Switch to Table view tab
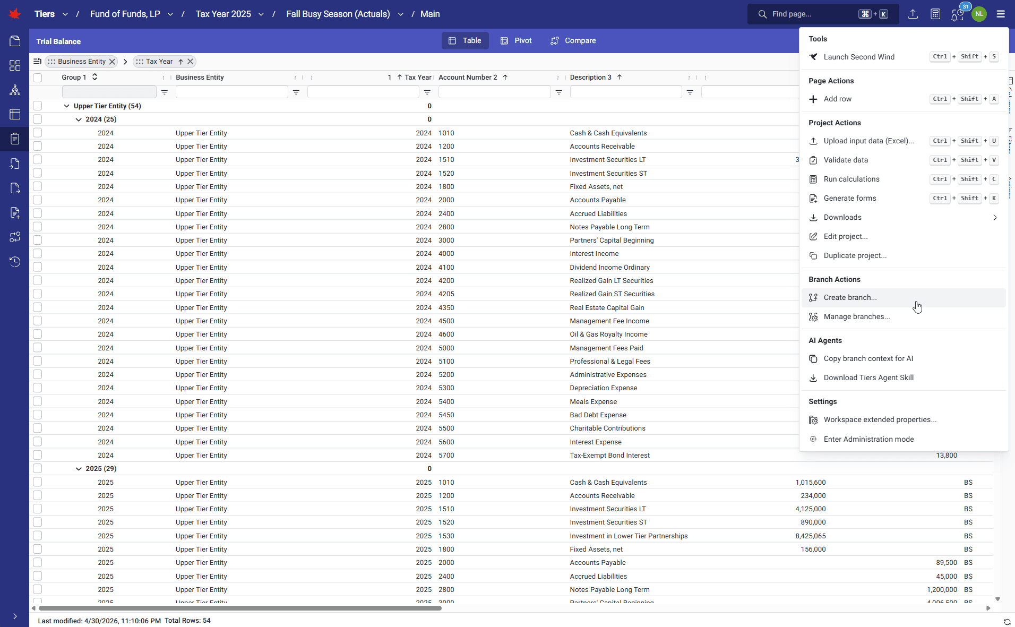The width and height of the screenshot is (1015, 627). click(465, 41)
